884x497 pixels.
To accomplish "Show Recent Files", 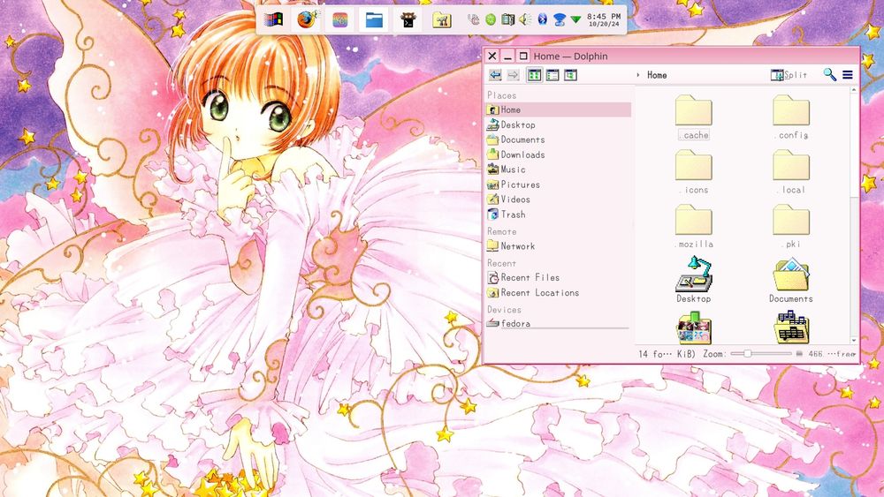I will coord(558,277).
